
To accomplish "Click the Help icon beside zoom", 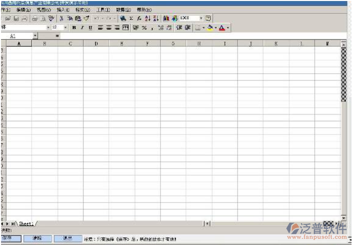I will 208,19.
